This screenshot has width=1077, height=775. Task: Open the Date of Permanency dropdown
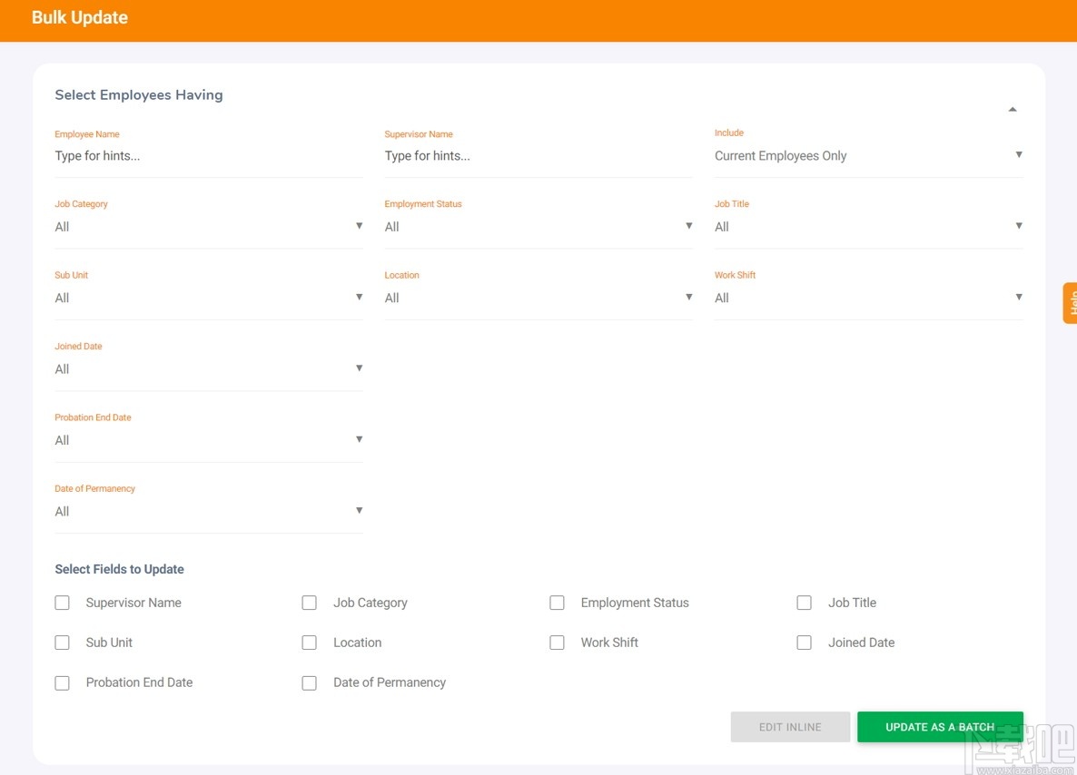point(208,512)
